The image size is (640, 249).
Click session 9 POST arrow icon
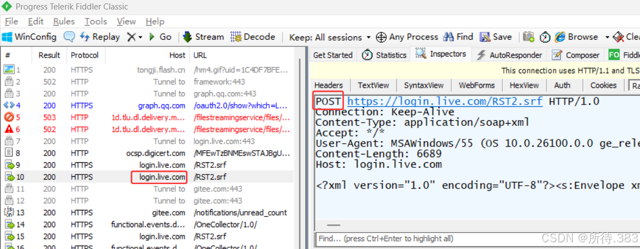click(8, 165)
